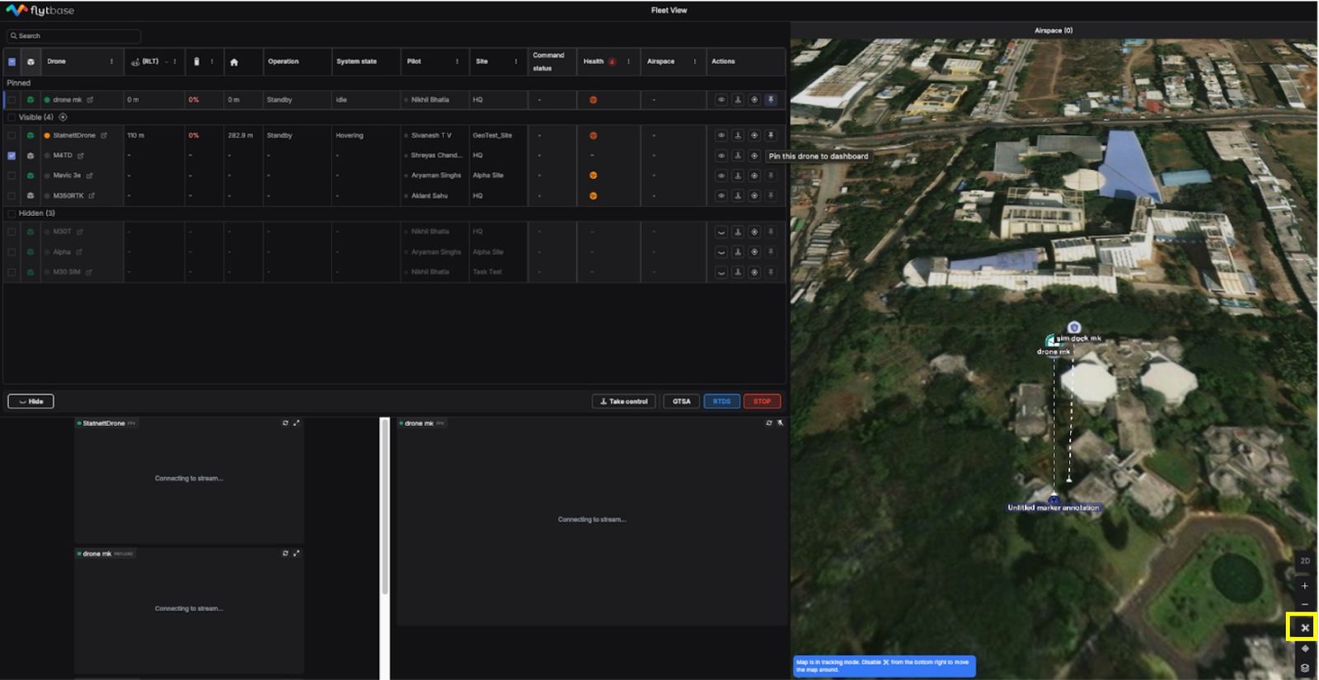This screenshot has width=1319, height=680.
Task: Refresh the large drone mk FPV stream
Action: [769, 423]
